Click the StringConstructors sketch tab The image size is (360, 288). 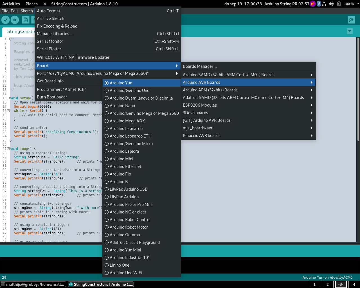click(19, 31)
